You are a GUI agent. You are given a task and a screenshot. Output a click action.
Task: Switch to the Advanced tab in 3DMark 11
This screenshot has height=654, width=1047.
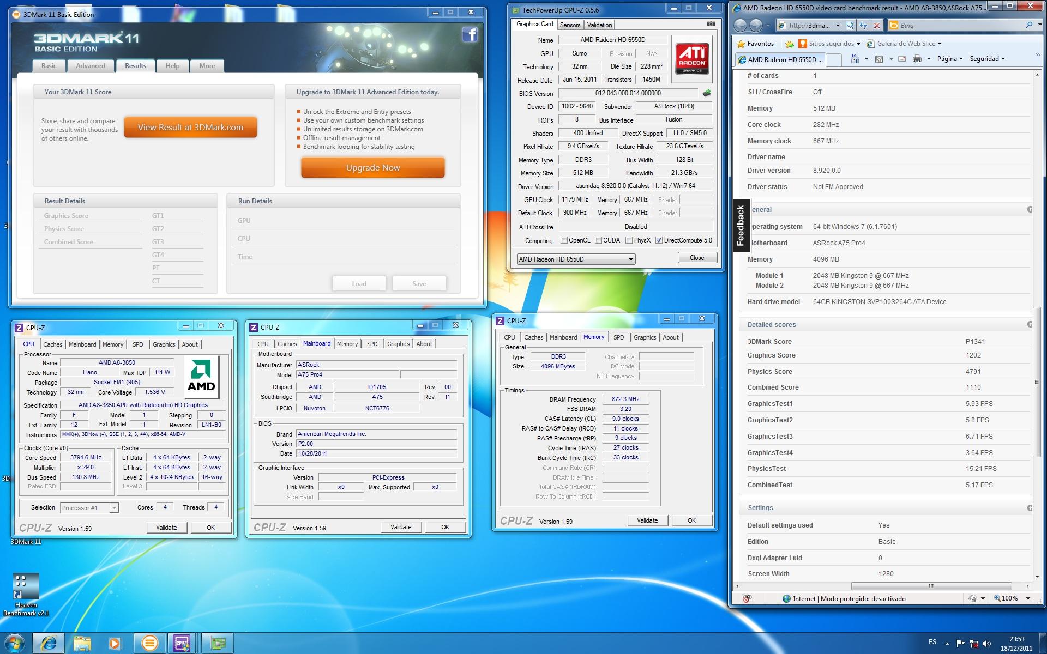pyautogui.click(x=91, y=66)
